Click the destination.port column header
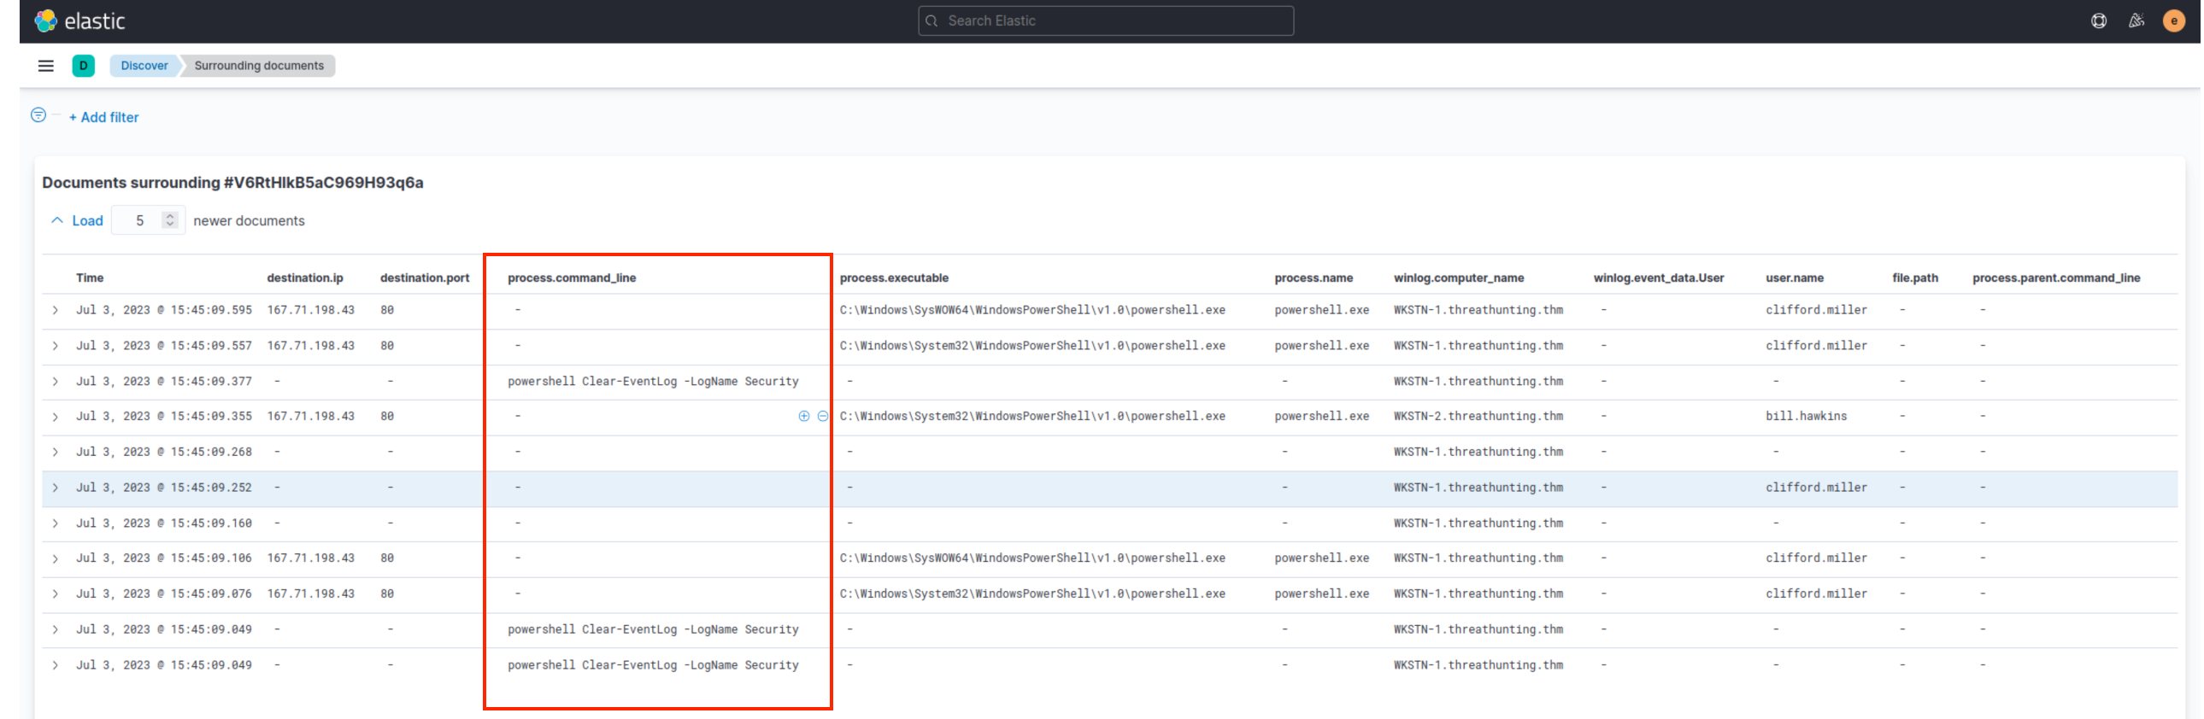Viewport: 2204px width, 719px height. click(x=425, y=278)
